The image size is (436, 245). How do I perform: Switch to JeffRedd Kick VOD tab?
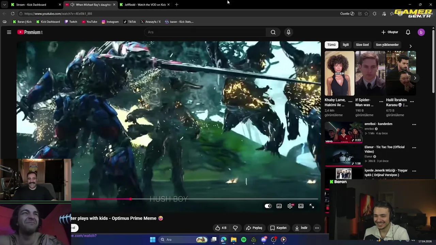click(145, 4)
